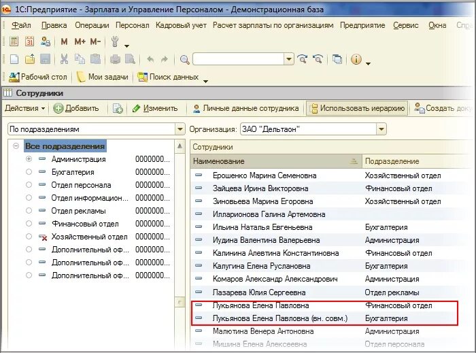476x353 pixels.
Task: Open the Сервис menu
Action: click(405, 25)
